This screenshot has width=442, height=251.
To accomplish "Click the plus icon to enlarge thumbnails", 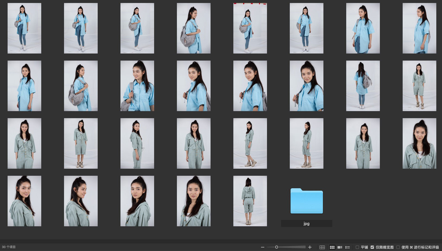I will (310, 247).
